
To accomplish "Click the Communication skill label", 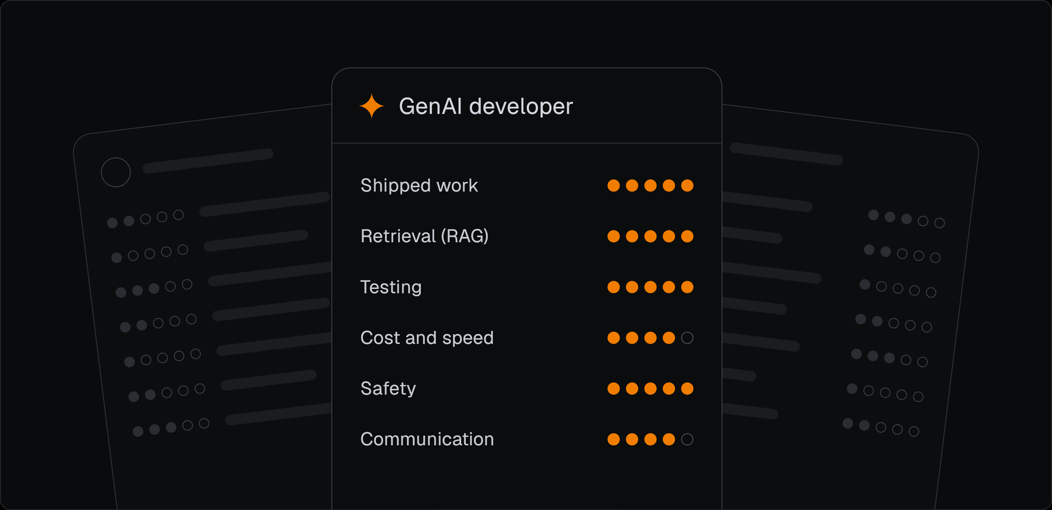I will click(427, 440).
